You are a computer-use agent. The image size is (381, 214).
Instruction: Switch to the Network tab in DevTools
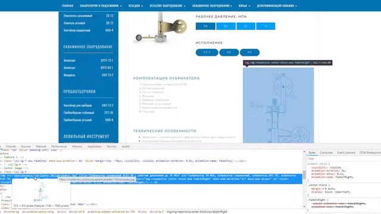click(41, 147)
